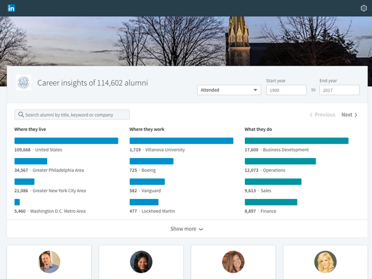The height and width of the screenshot is (279, 372).
Task: Click the alumni search box
Action: pos(76,115)
